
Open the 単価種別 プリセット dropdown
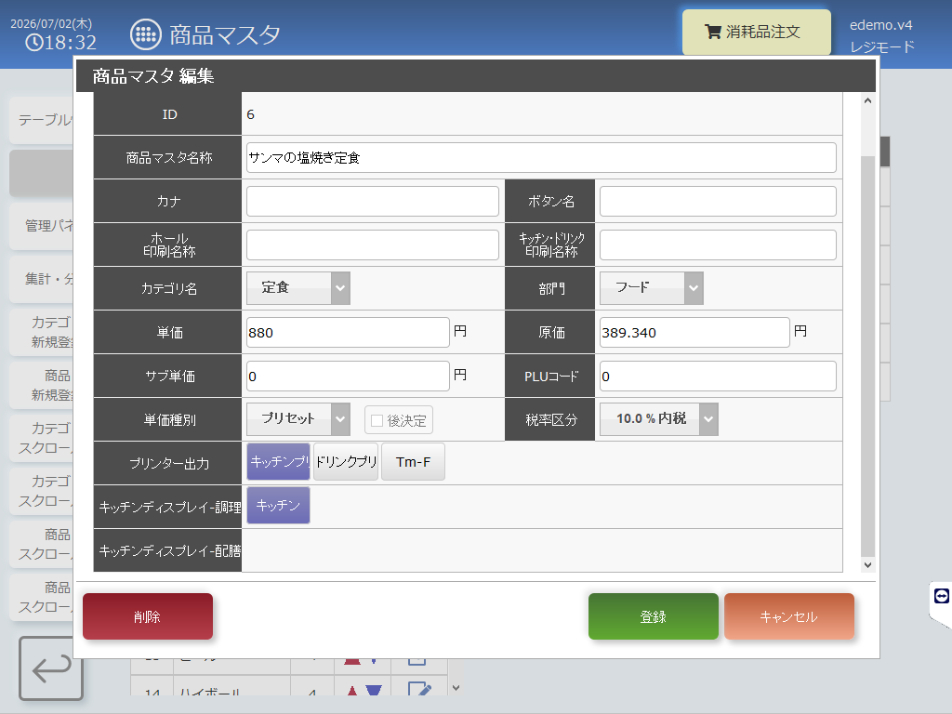pyautogui.click(x=298, y=419)
